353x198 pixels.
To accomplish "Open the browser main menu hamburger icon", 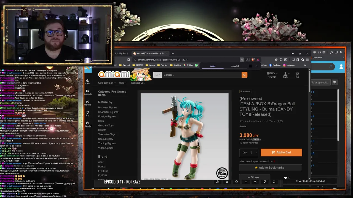I will click(x=307, y=60).
